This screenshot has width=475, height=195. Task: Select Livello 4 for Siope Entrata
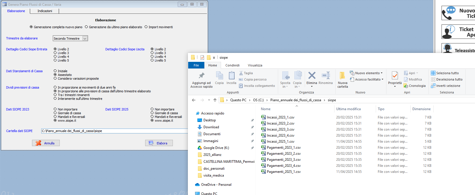coord(55,57)
